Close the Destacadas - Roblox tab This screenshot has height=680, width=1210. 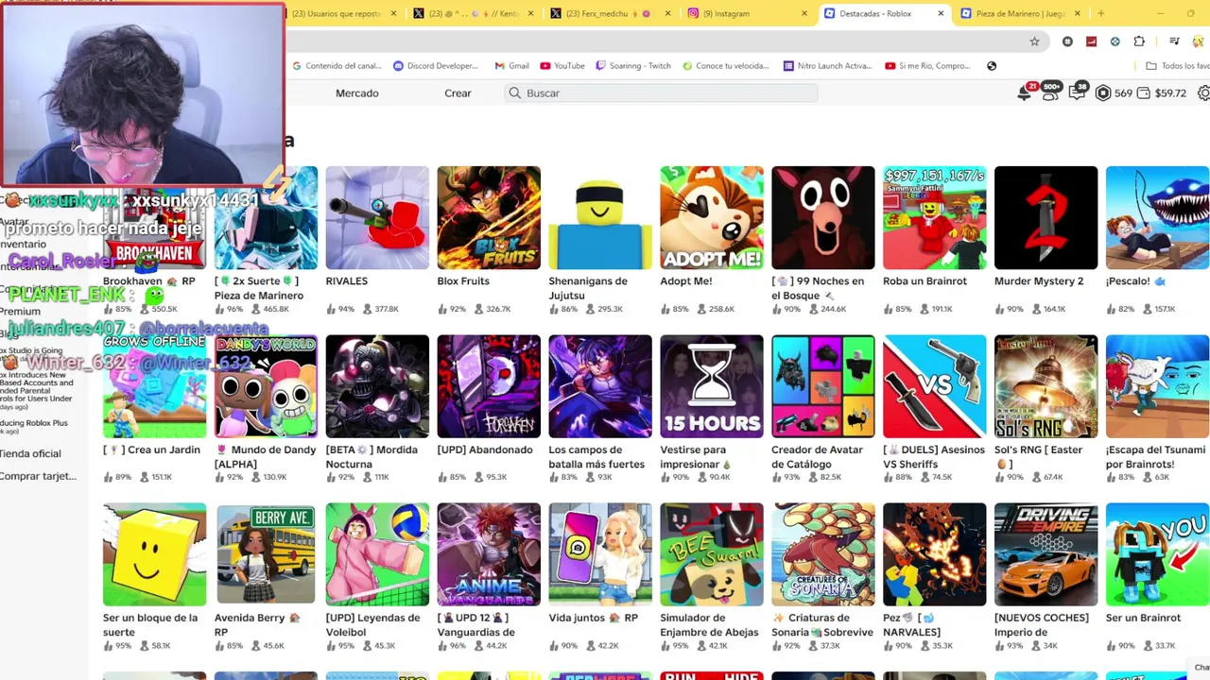(941, 13)
